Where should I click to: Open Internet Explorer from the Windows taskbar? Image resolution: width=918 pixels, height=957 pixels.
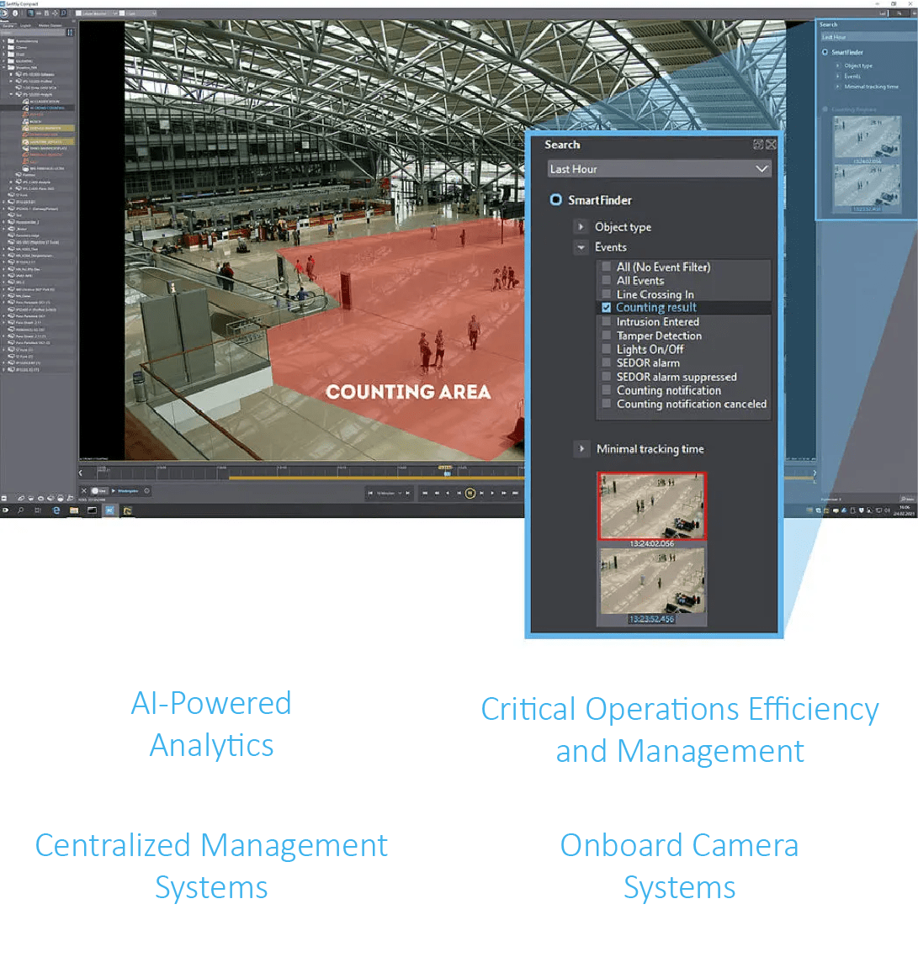56,510
